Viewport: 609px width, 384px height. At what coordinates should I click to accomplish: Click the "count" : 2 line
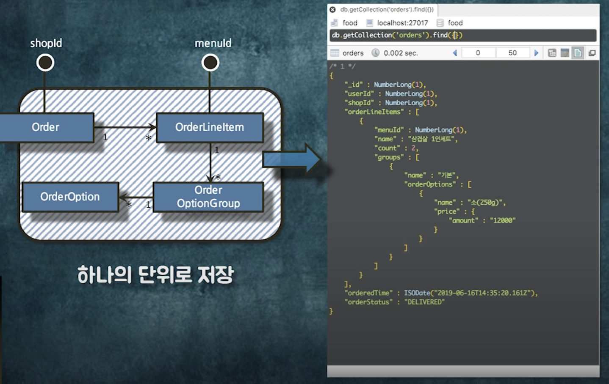point(396,148)
